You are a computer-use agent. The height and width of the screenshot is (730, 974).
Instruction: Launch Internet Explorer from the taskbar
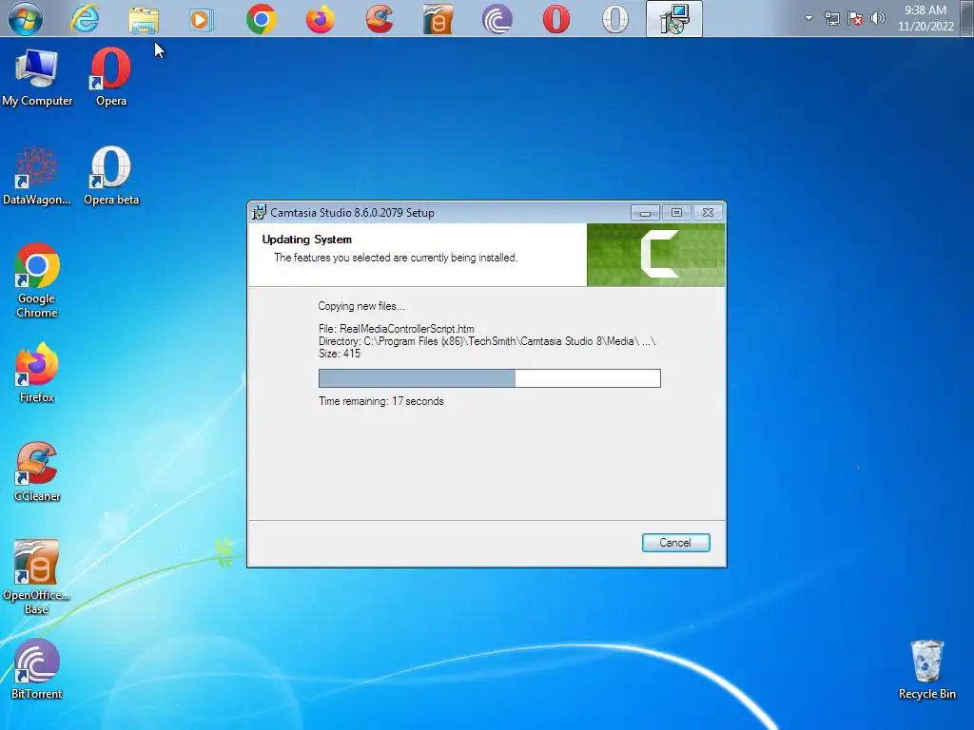[x=85, y=19]
